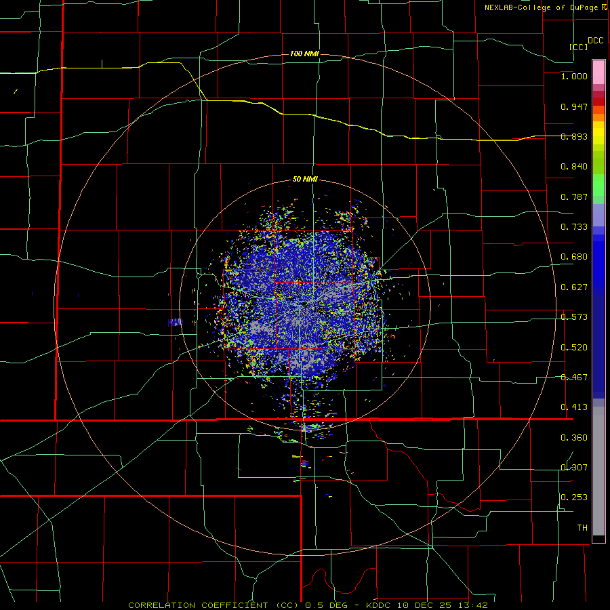Viewport: 610px width, 610px height.
Task: Click the 0.360 scale value
Action: 574,438
